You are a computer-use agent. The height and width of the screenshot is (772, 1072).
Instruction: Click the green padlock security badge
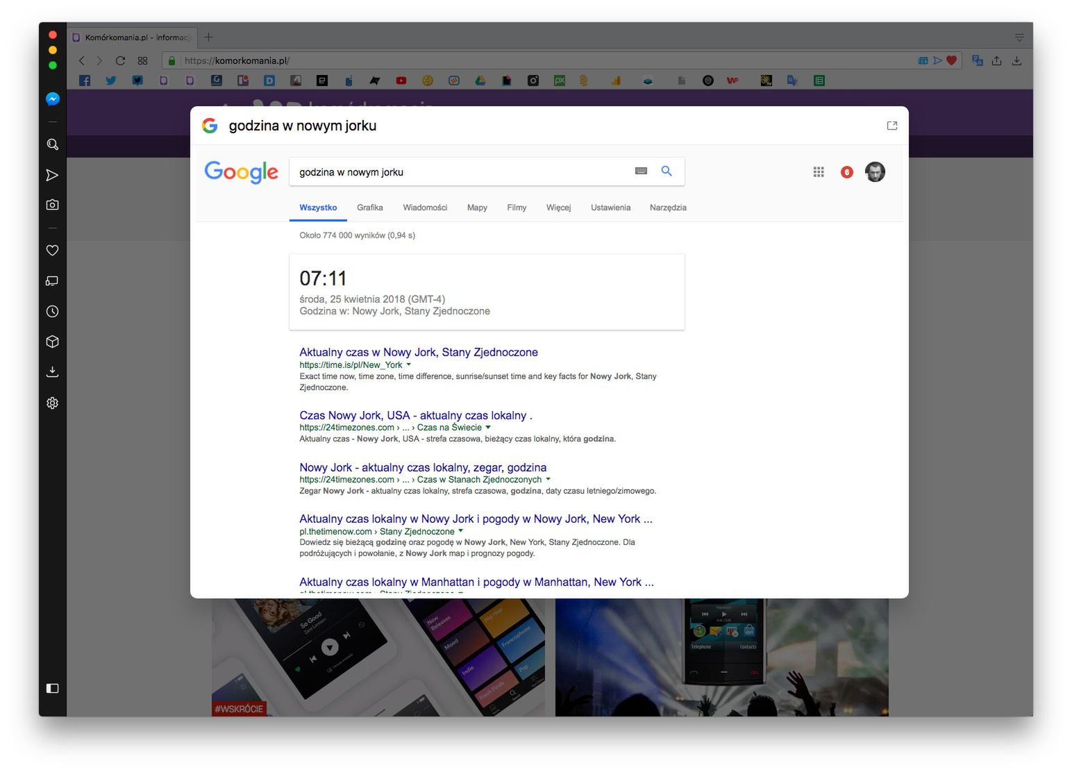pyautogui.click(x=171, y=61)
